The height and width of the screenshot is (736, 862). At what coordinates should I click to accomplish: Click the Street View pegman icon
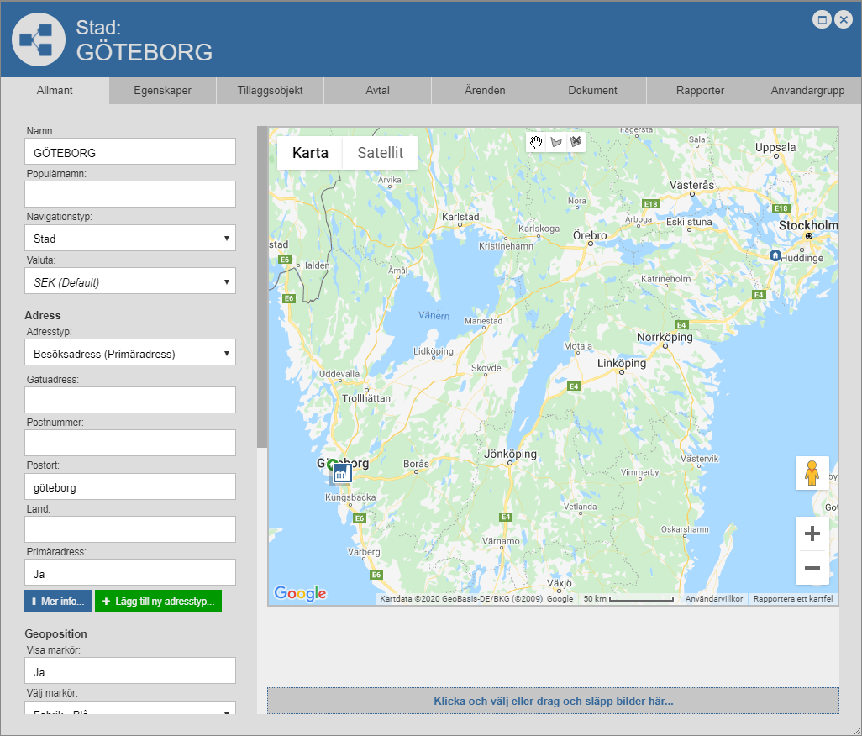pyautogui.click(x=812, y=473)
